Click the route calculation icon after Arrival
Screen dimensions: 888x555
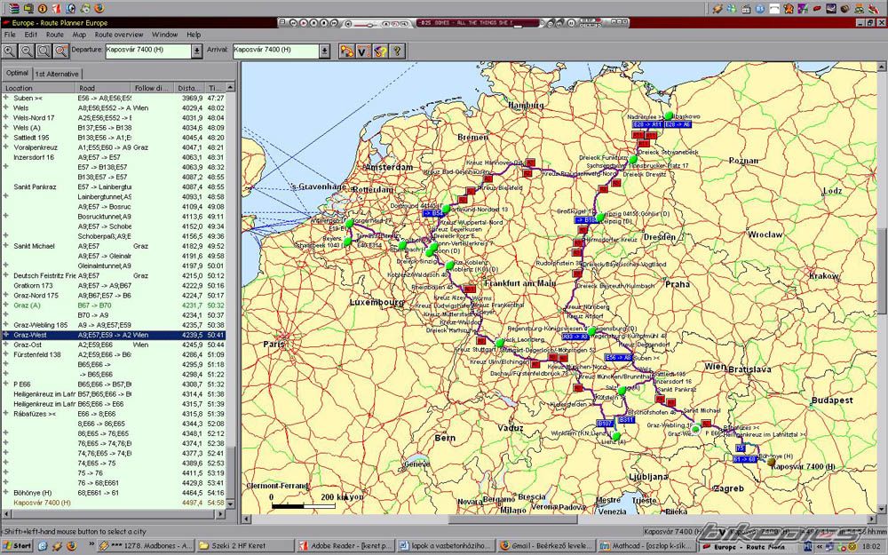346,51
